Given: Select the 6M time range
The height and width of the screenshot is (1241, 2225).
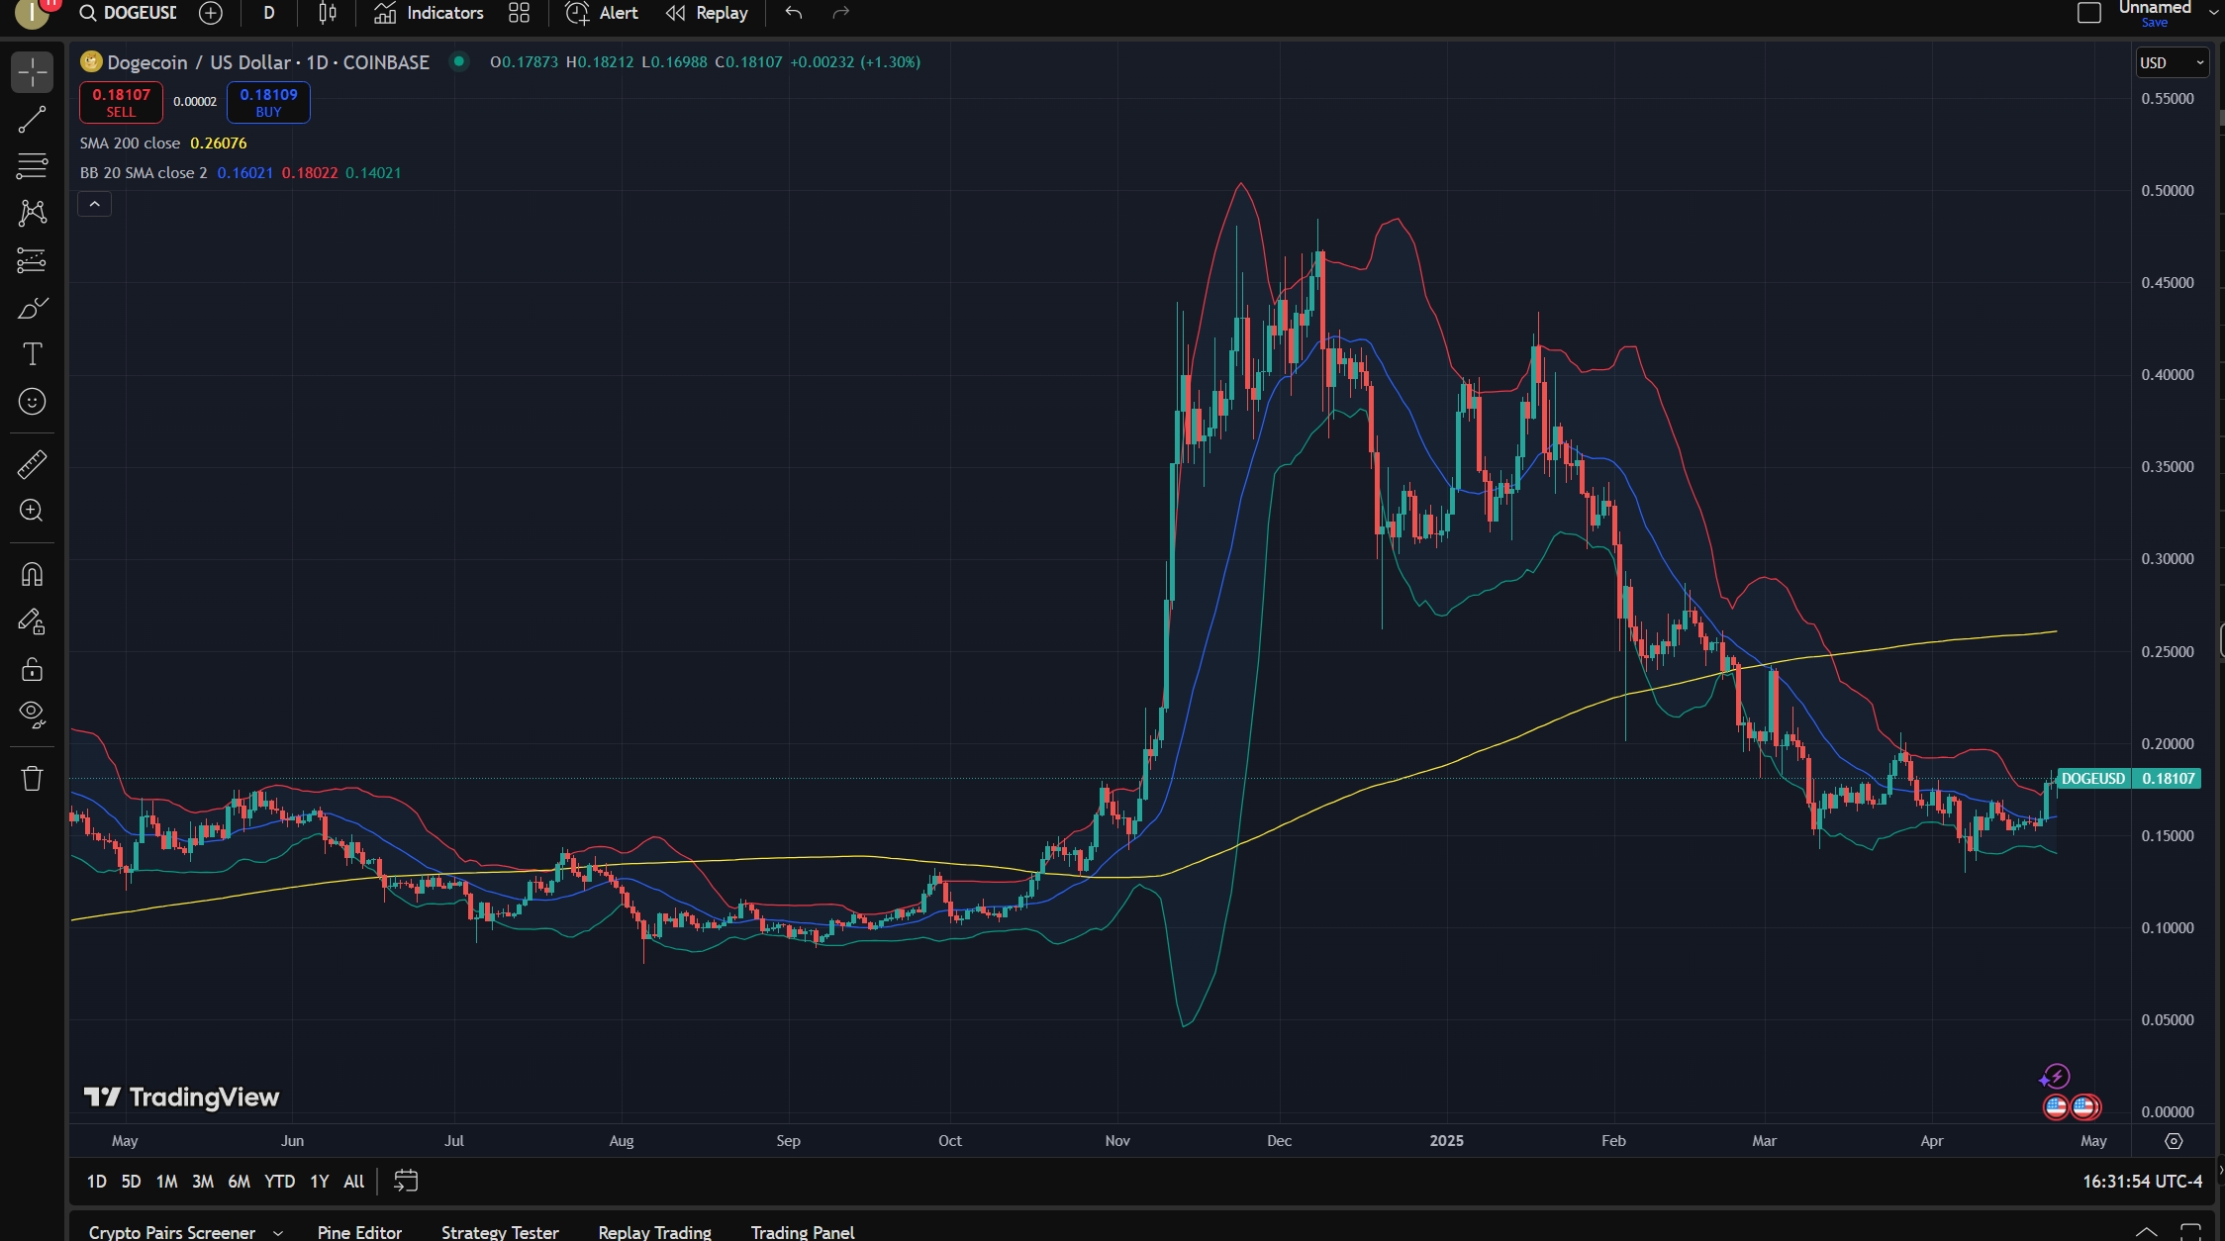Looking at the screenshot, I should [239, 1181].
